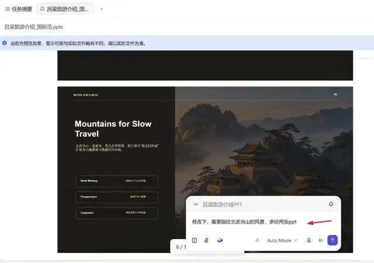Viewport: 374px width, 263px height.
Task: Collapse the 吕梁旅游介绍PPT chat panel chevron
Action: coord(196,204)
